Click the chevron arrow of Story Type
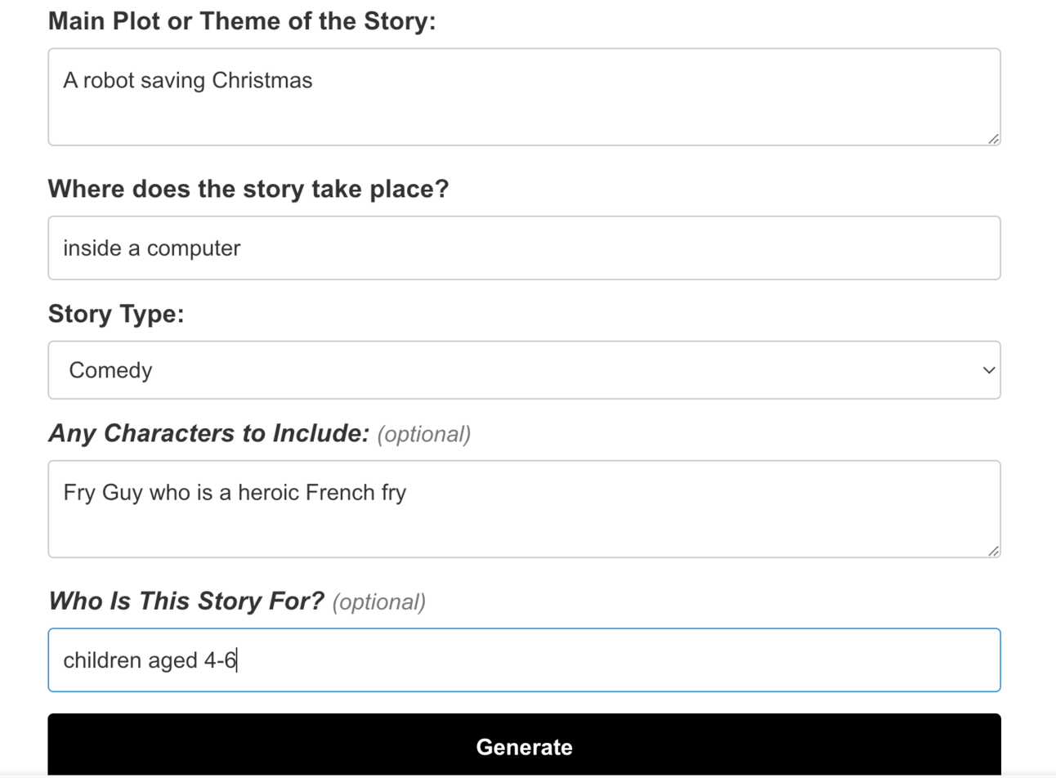Viewport: 1056px width, 778px height. (x=988, y=370)
